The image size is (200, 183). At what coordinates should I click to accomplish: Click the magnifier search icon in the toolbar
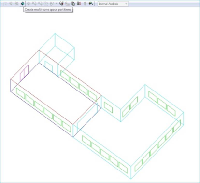pyautogui.click(x=91, y=3)
